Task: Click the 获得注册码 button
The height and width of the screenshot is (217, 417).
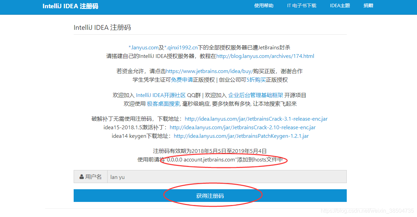Action: coord(210,196)
